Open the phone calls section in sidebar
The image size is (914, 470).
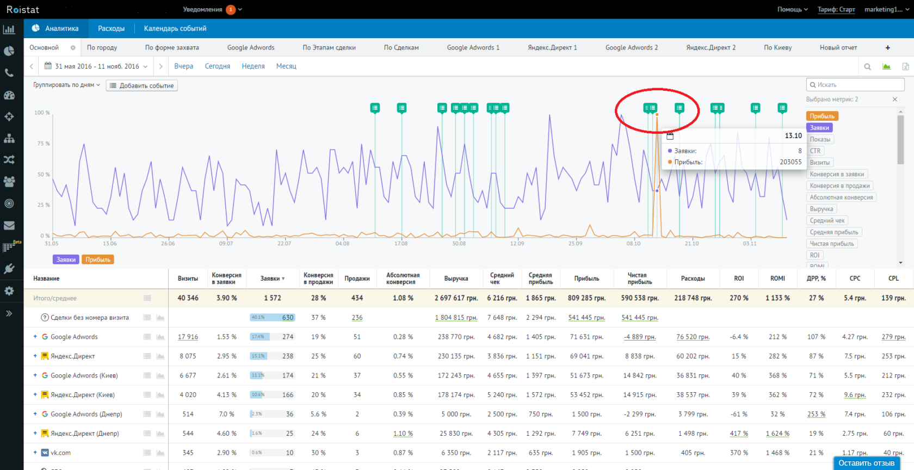pyautogui.click(x=9, y=73)
